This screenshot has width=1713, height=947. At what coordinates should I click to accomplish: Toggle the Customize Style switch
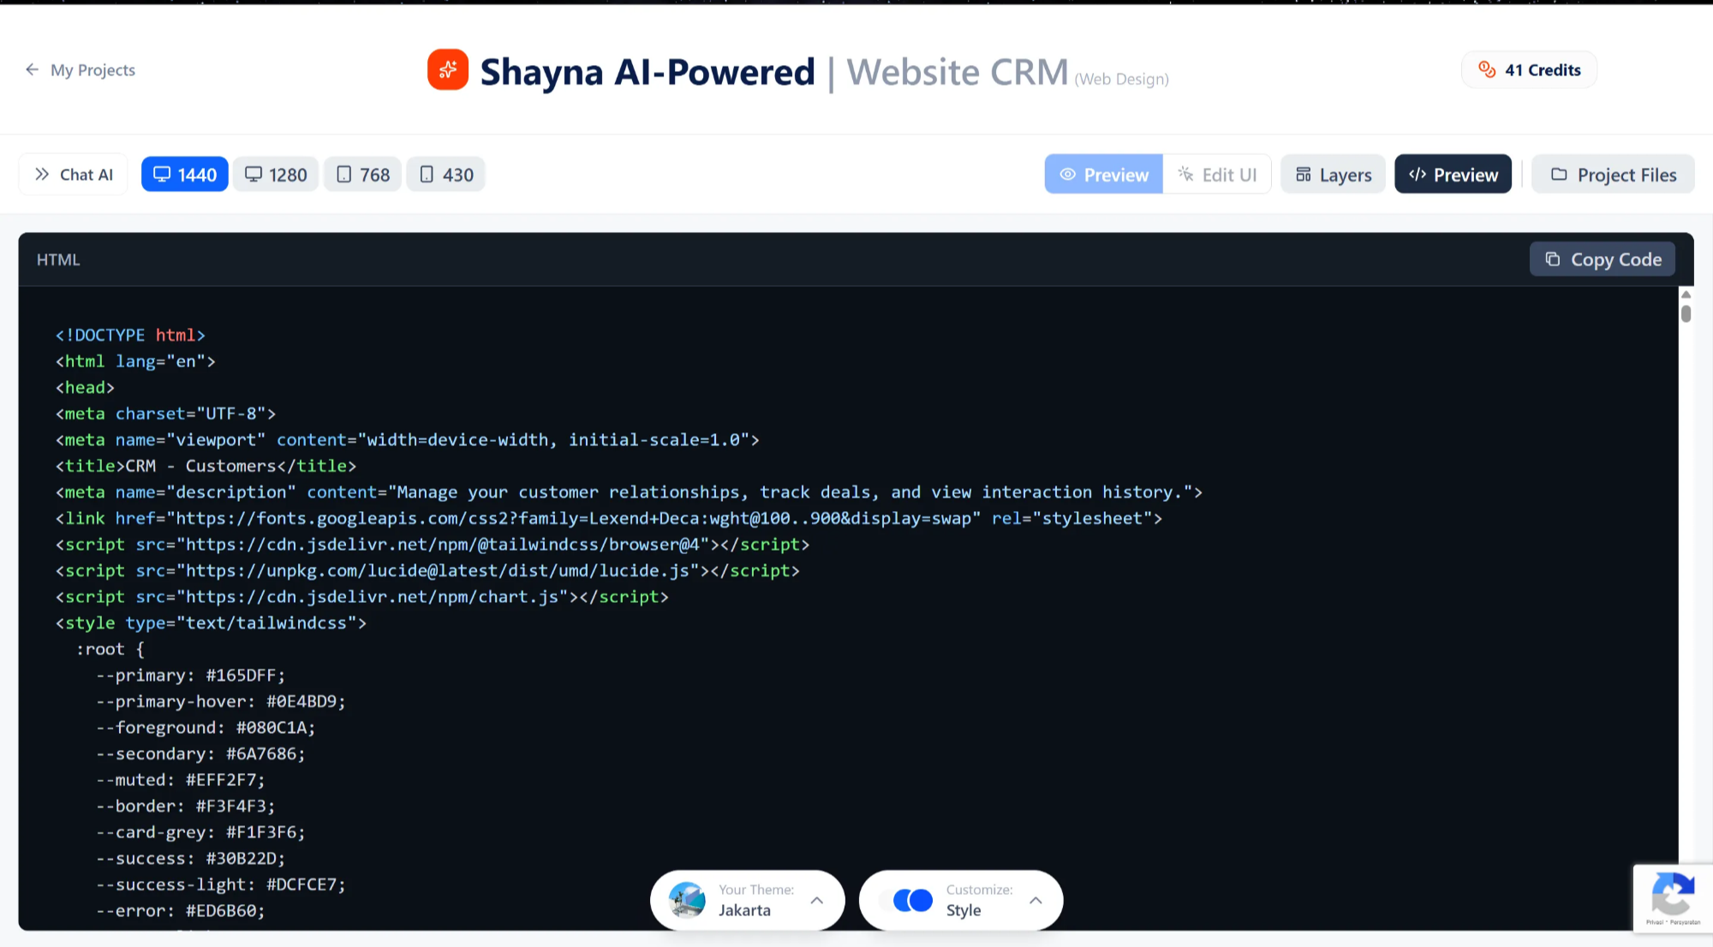(x=911, y=900)
